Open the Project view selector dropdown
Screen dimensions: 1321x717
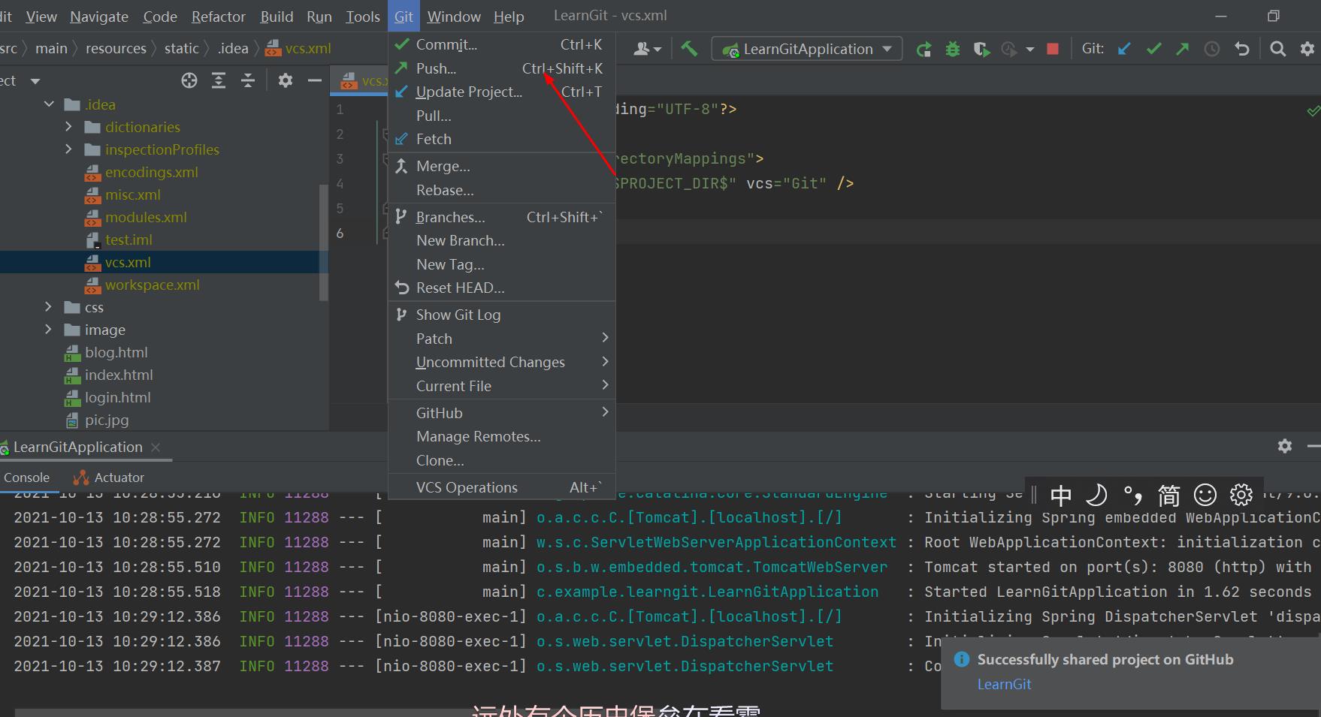click(35, 80)
